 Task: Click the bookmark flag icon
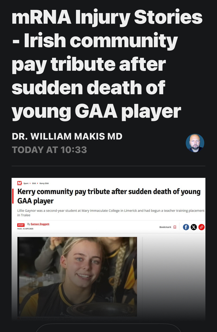[x=175, y=227]
